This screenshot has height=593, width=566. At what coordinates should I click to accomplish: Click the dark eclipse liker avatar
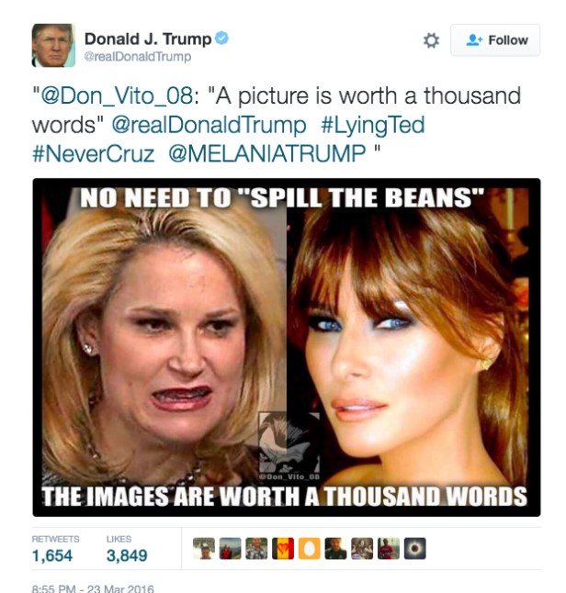click(x=415, y=548)
